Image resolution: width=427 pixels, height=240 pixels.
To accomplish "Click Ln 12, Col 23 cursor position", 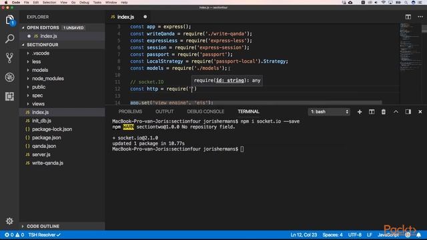I will click(304, 235).
